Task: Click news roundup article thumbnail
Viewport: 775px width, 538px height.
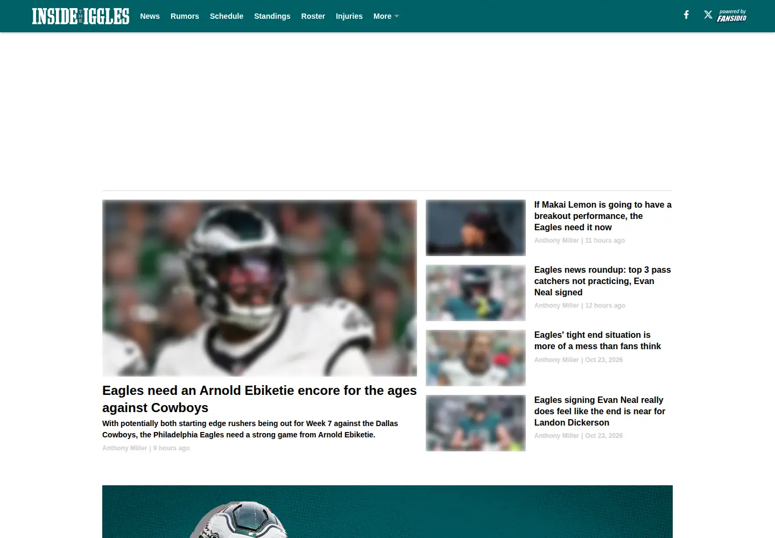Action: [476, 293]
